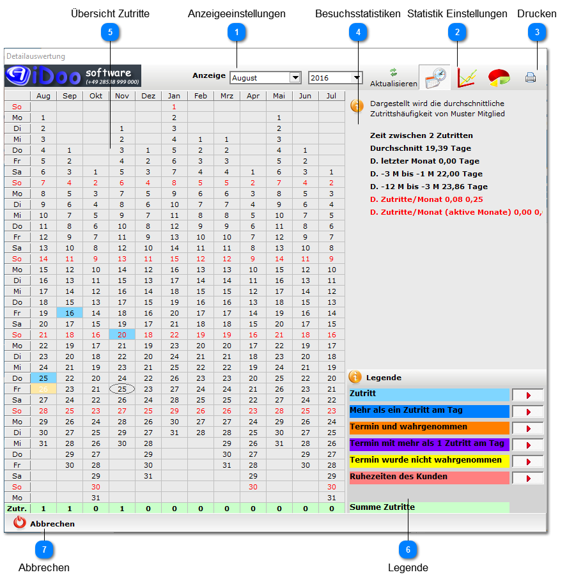Viewport: 567px width, 584px height.
Task: Select the Jan column header
Action: 175,96
